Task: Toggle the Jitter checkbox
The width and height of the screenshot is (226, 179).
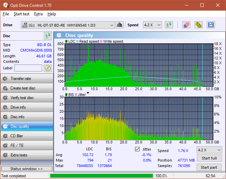Action: pos(137,149)
